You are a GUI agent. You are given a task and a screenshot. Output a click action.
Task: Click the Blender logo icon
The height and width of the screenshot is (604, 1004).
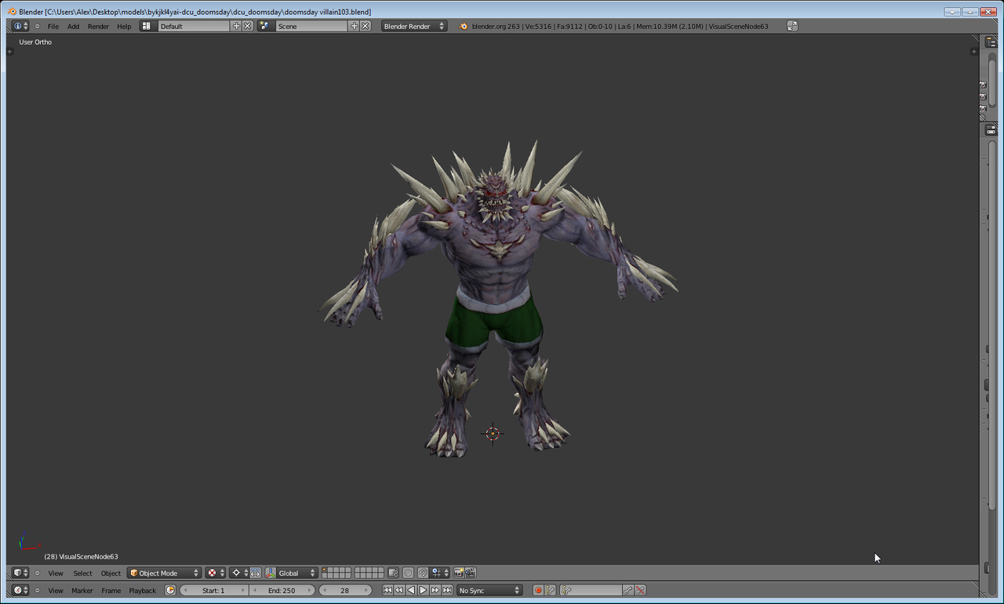pos(464,26)
